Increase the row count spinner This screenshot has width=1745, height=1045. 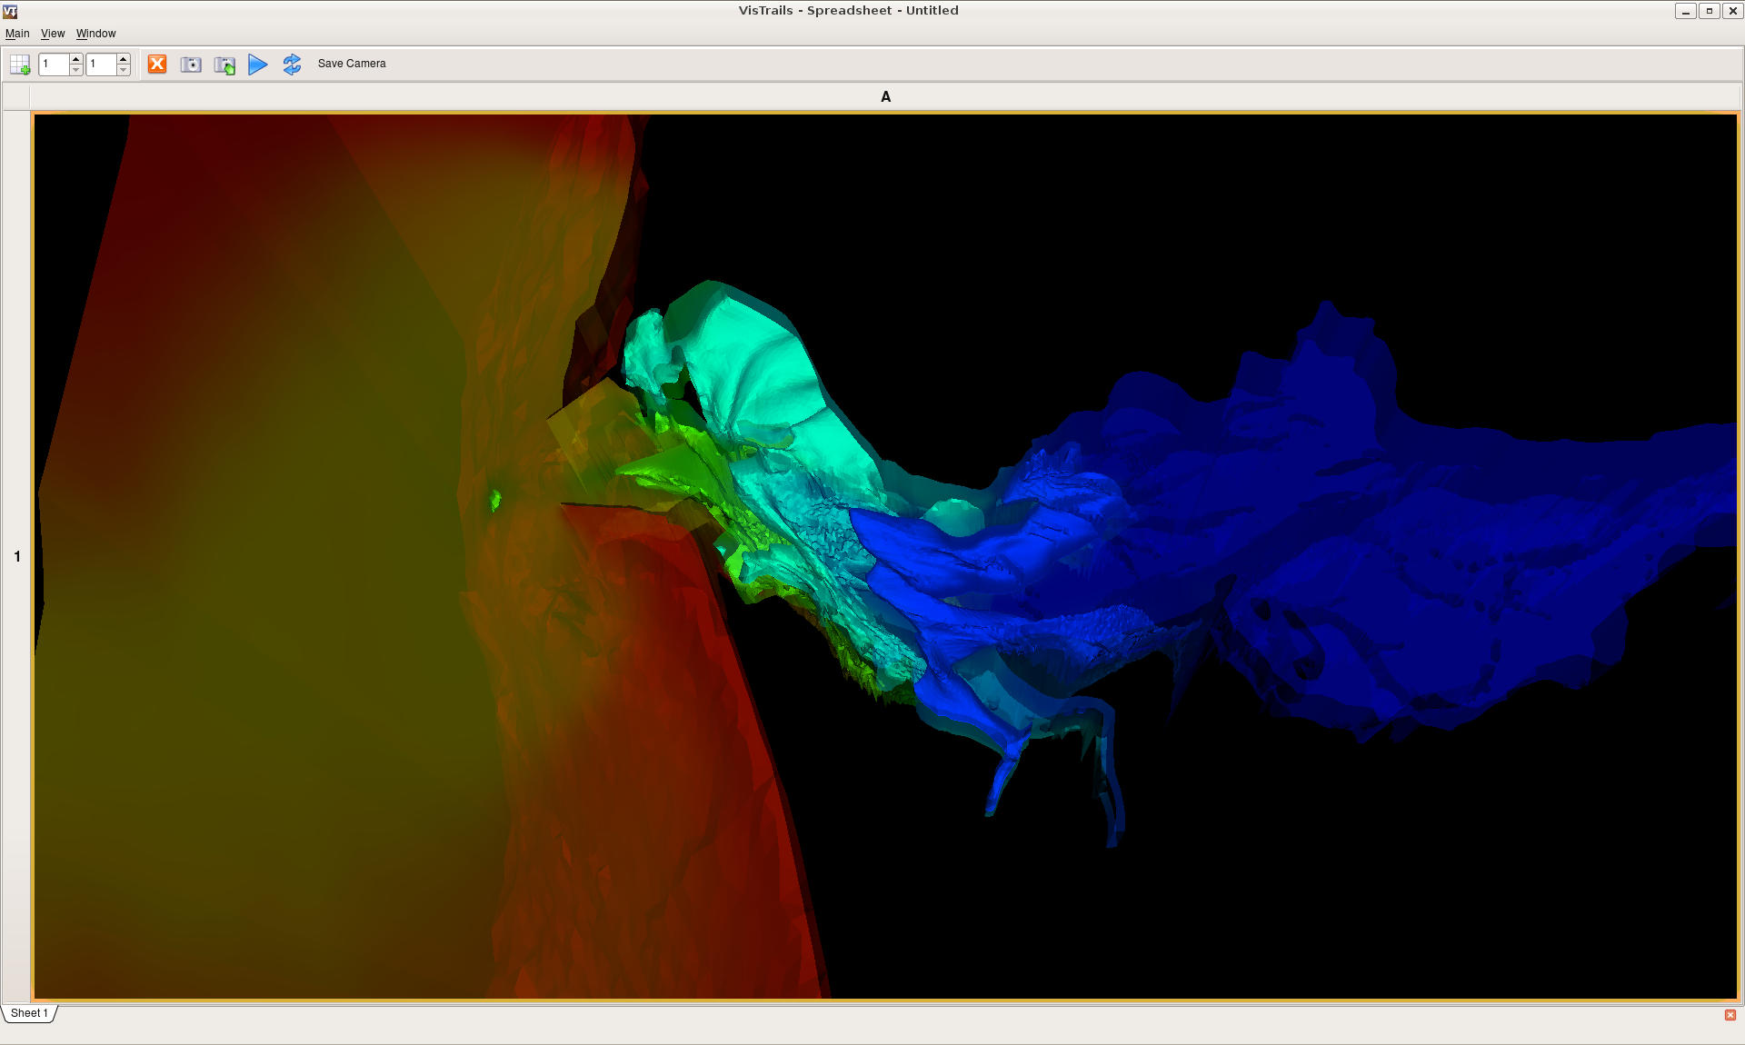[76, 59]
